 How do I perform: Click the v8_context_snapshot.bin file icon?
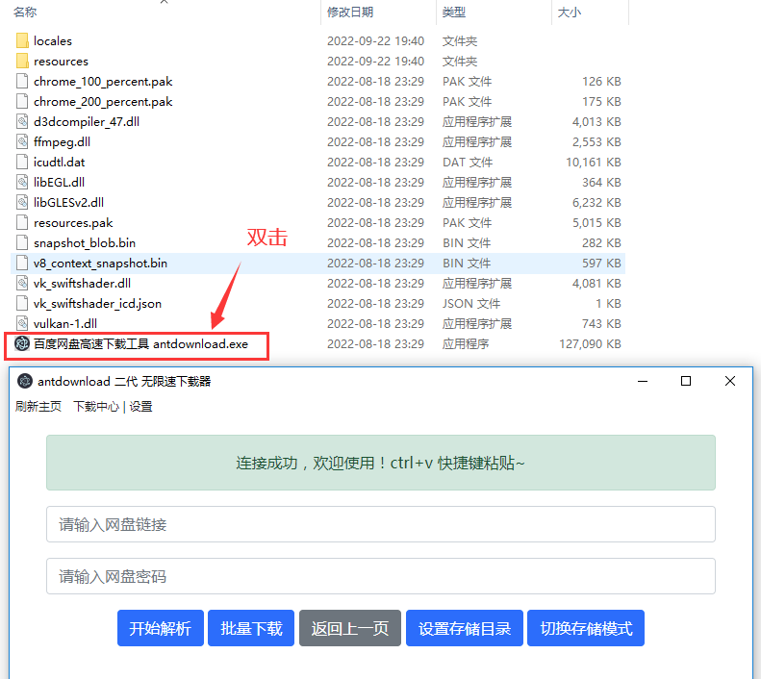22,263
